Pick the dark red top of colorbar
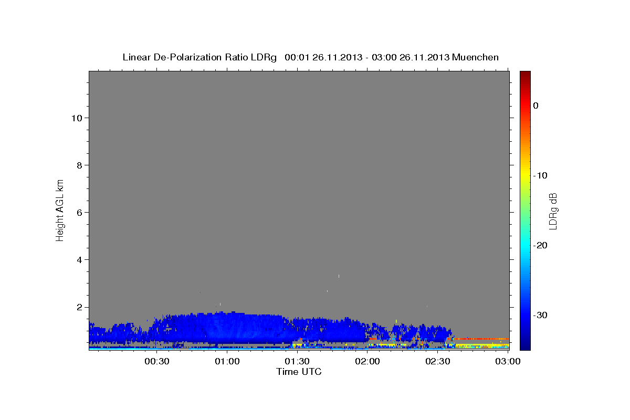The height and width of the screenshot is (420, 630). point(525,75)
